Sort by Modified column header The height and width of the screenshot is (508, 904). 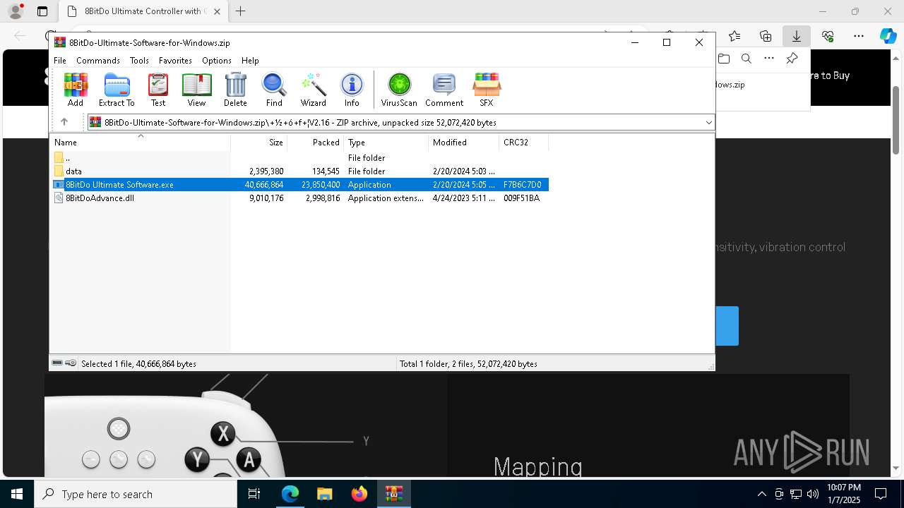point(463,142)
